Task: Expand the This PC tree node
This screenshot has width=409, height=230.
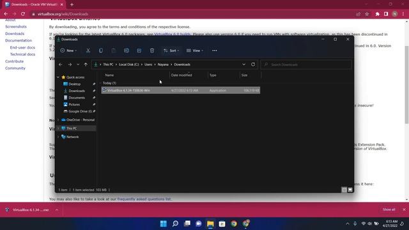Action: tap(58, 128)
